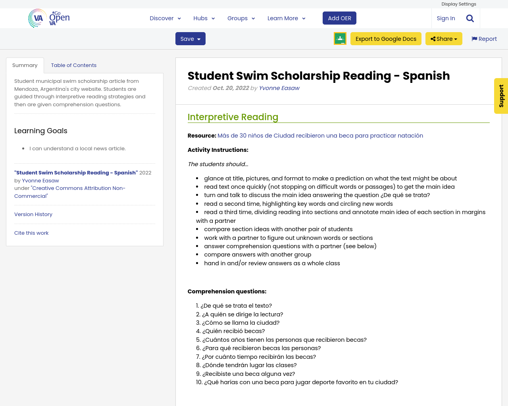Screen dimensions: 508x406
Task: Click the GoOpenVA logo
Action: click(x=48, y=17)
